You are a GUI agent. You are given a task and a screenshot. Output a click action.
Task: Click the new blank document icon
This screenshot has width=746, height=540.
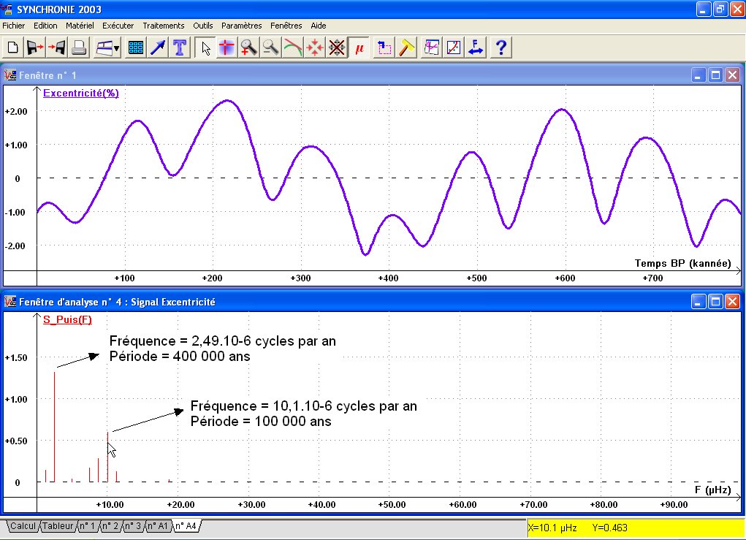(x=12, y=48)
